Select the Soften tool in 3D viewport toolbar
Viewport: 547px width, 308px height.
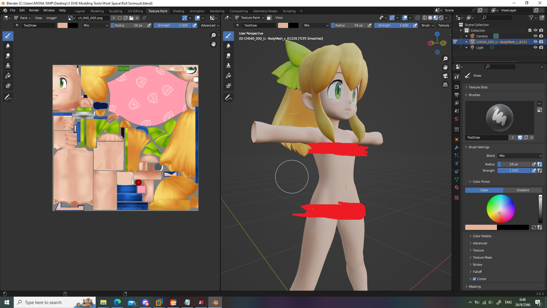point(228,46)
